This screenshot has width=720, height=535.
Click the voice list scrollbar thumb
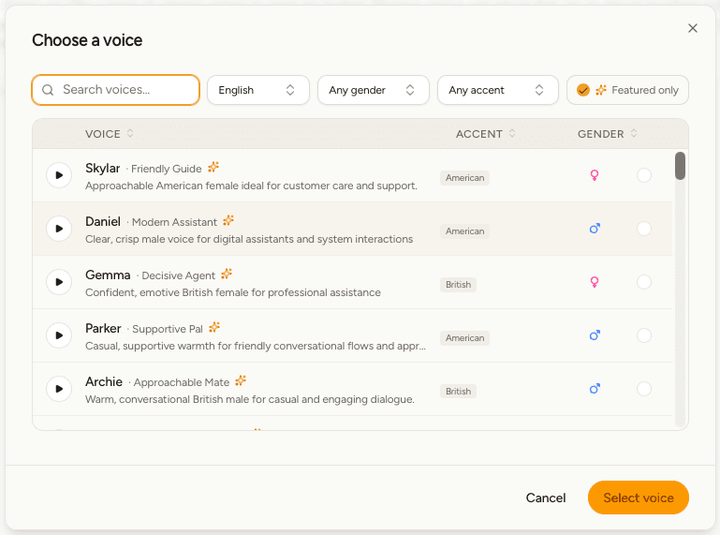[680, 166]
